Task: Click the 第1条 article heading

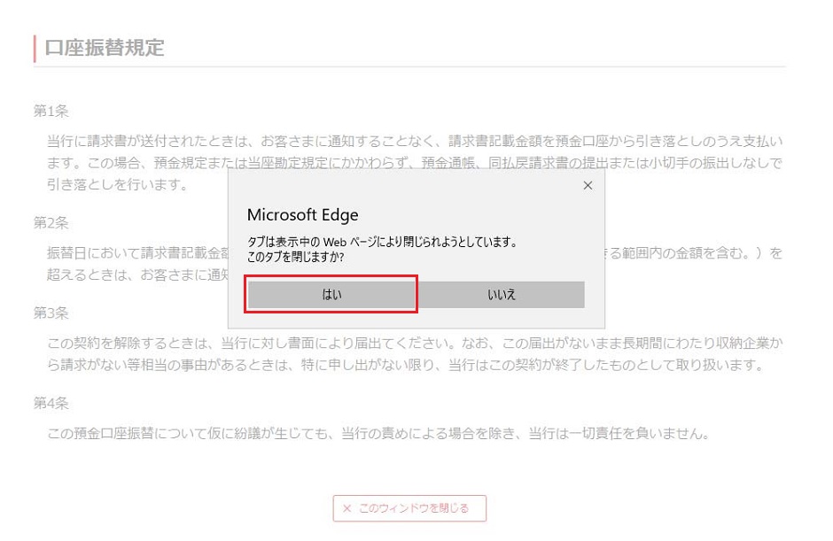Action: coord(51,111)
